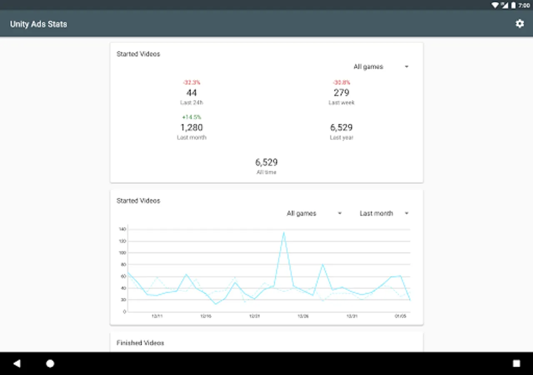Click the Unity Ads Stats title
The height and width of the screenshot is (375, 533).
pyautogui.click(x=39, y=24)
